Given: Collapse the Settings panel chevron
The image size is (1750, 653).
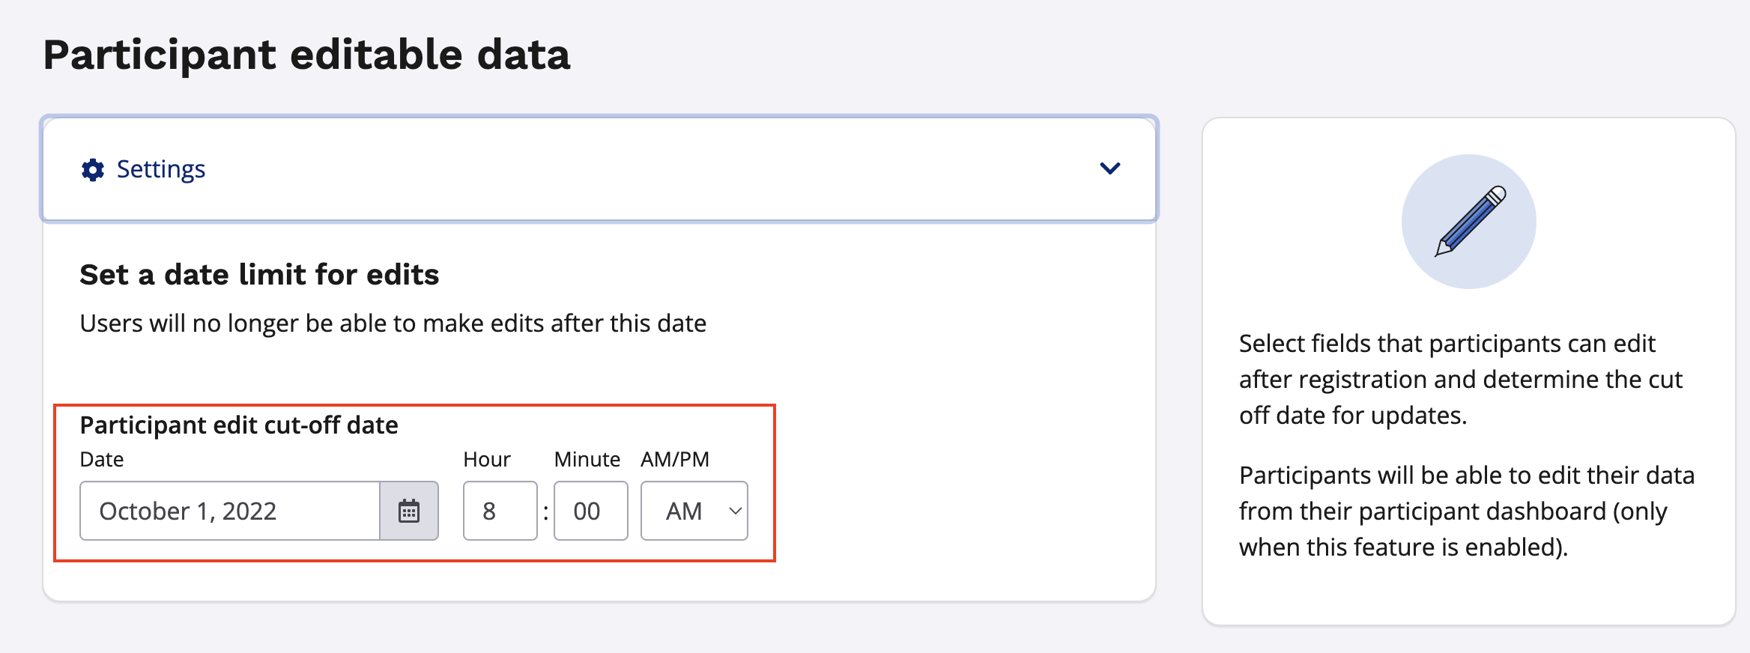Looking at the screenshot, I should tap(1109, 168).
